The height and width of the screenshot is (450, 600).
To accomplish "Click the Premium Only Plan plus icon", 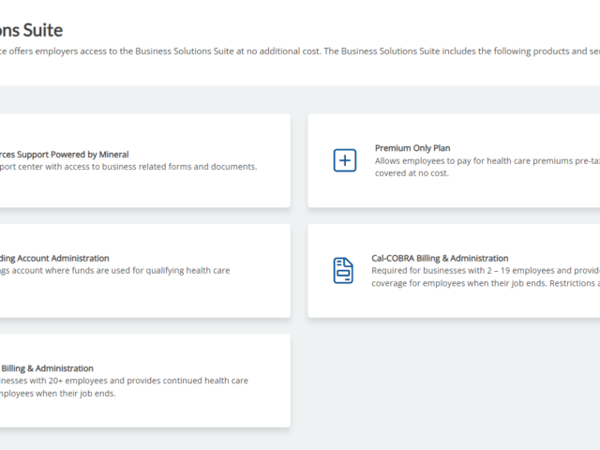I will click(x=344, y=160).
